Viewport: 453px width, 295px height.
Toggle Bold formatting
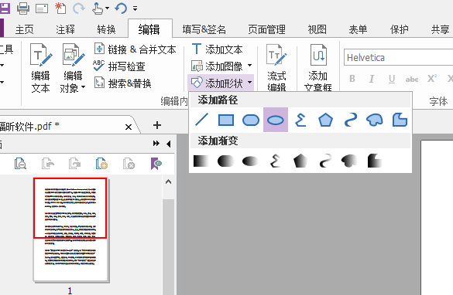(x=352, y=79)
